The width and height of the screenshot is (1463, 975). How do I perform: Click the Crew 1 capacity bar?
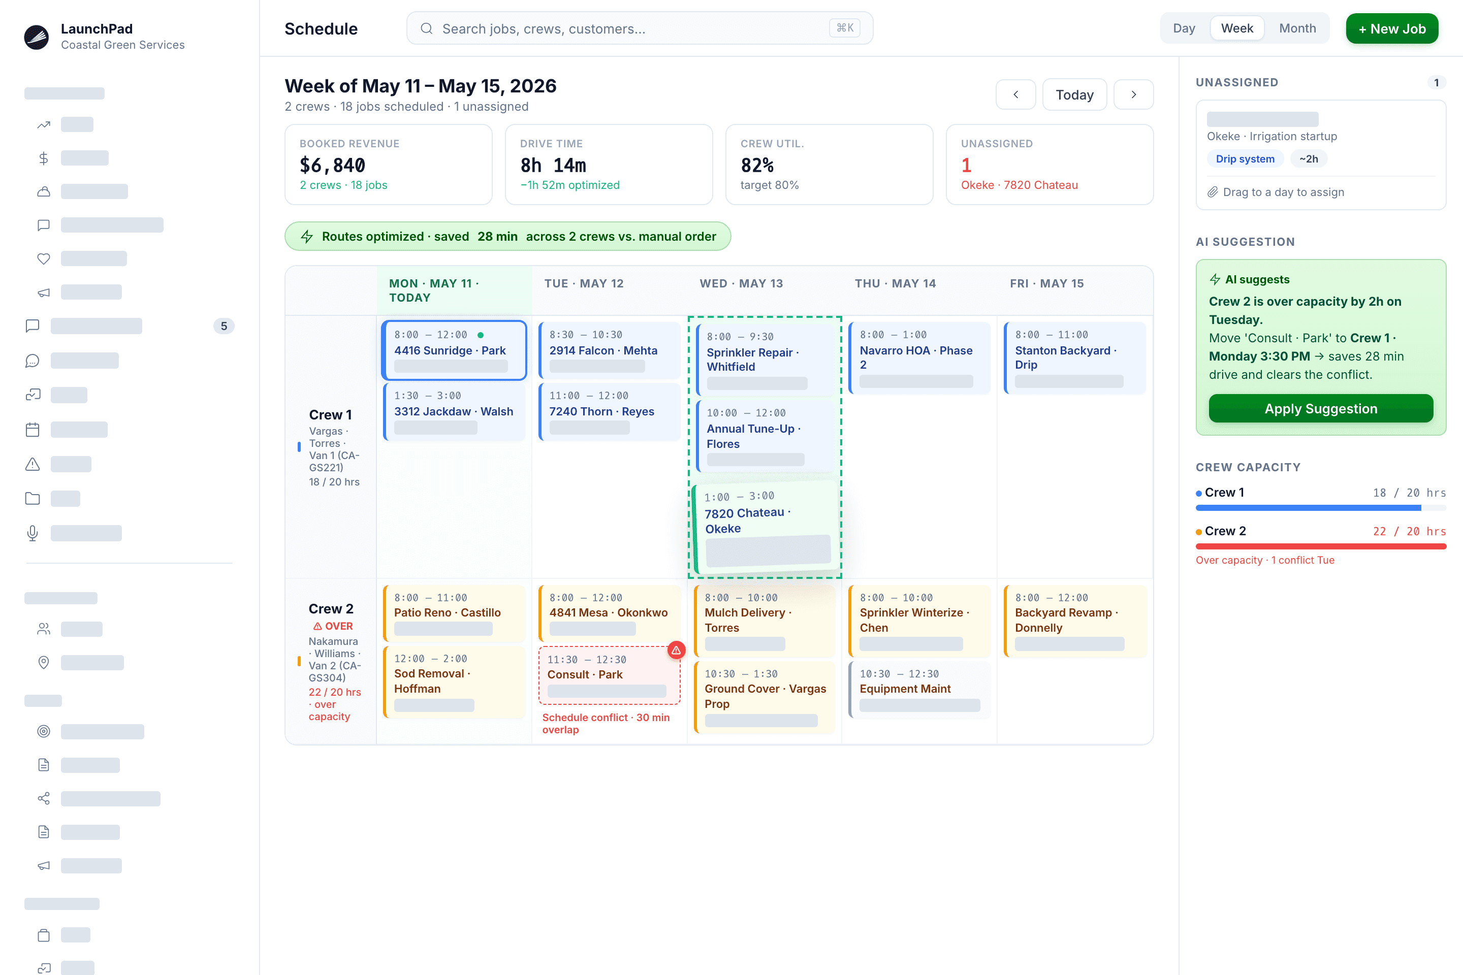1321,508
